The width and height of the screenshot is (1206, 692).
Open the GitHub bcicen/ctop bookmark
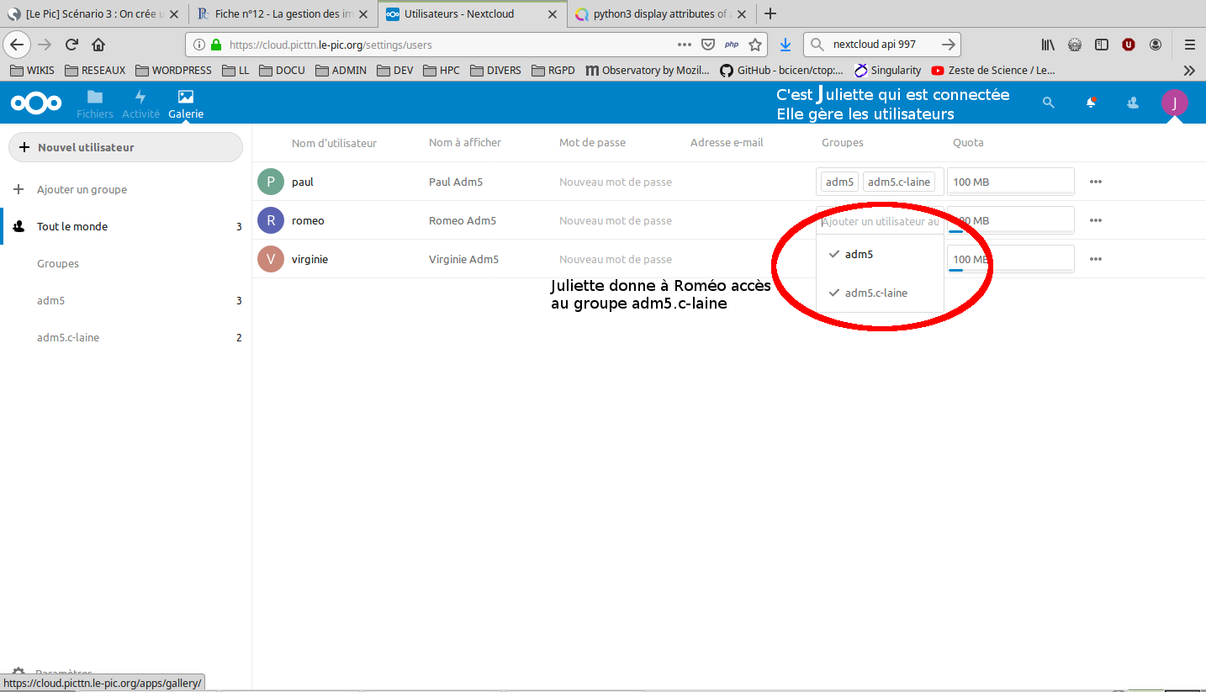[781, 71]
